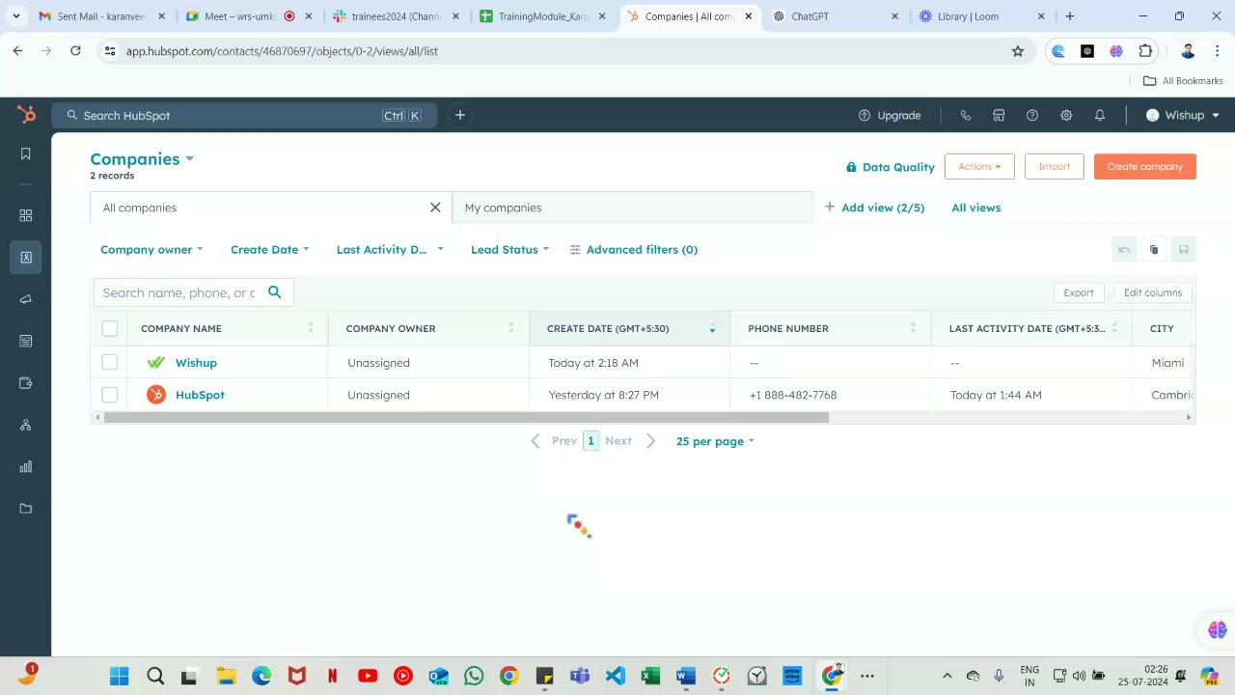The height and width of the screenshot is (695, 1235).
Task: Open the Notifications bell icon
Action: click(1100, 115)
